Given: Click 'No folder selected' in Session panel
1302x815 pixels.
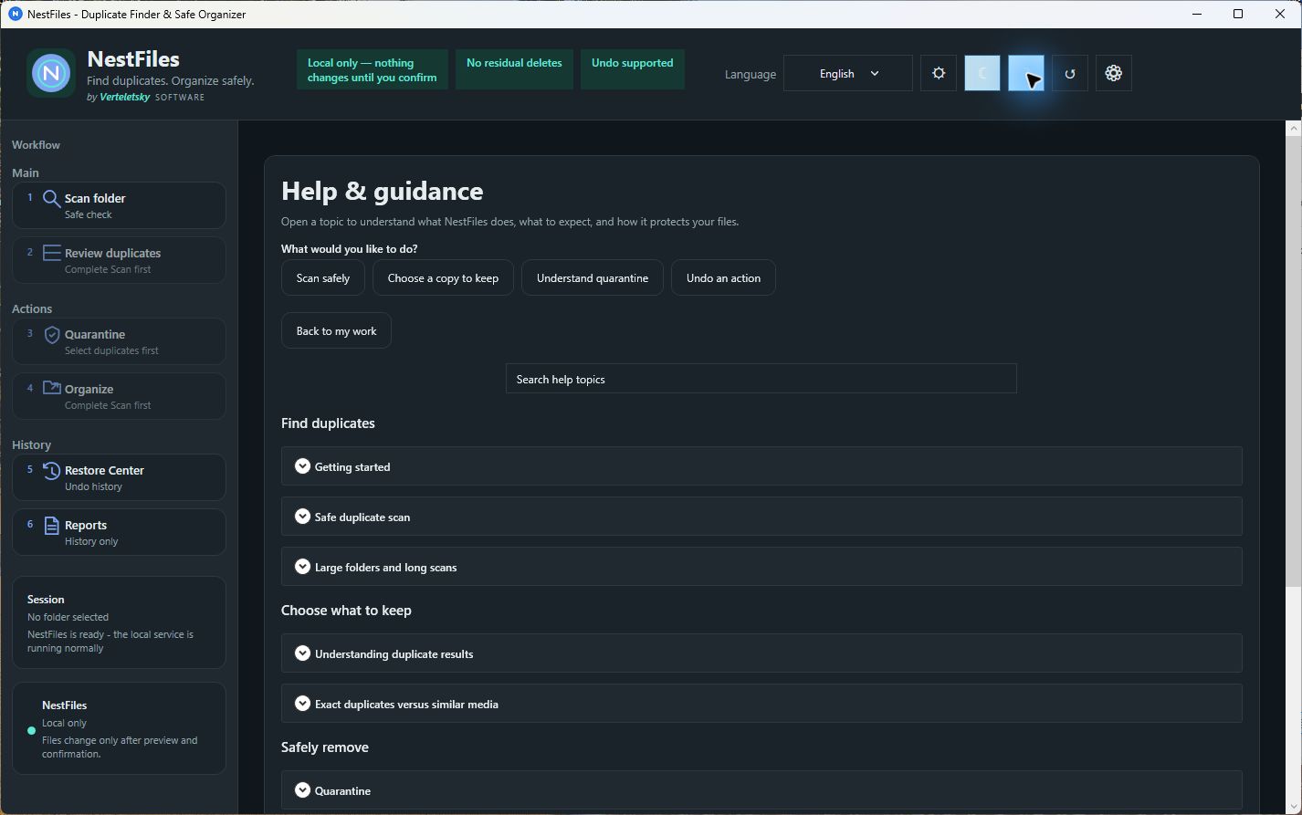Looking at the screenshot, I should tap(68, 617).
